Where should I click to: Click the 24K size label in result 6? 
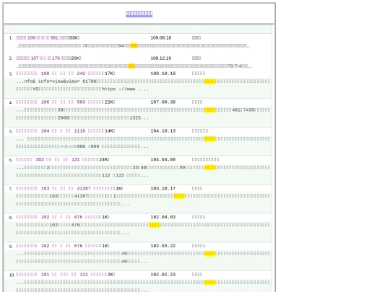click(x=104, y=159)
